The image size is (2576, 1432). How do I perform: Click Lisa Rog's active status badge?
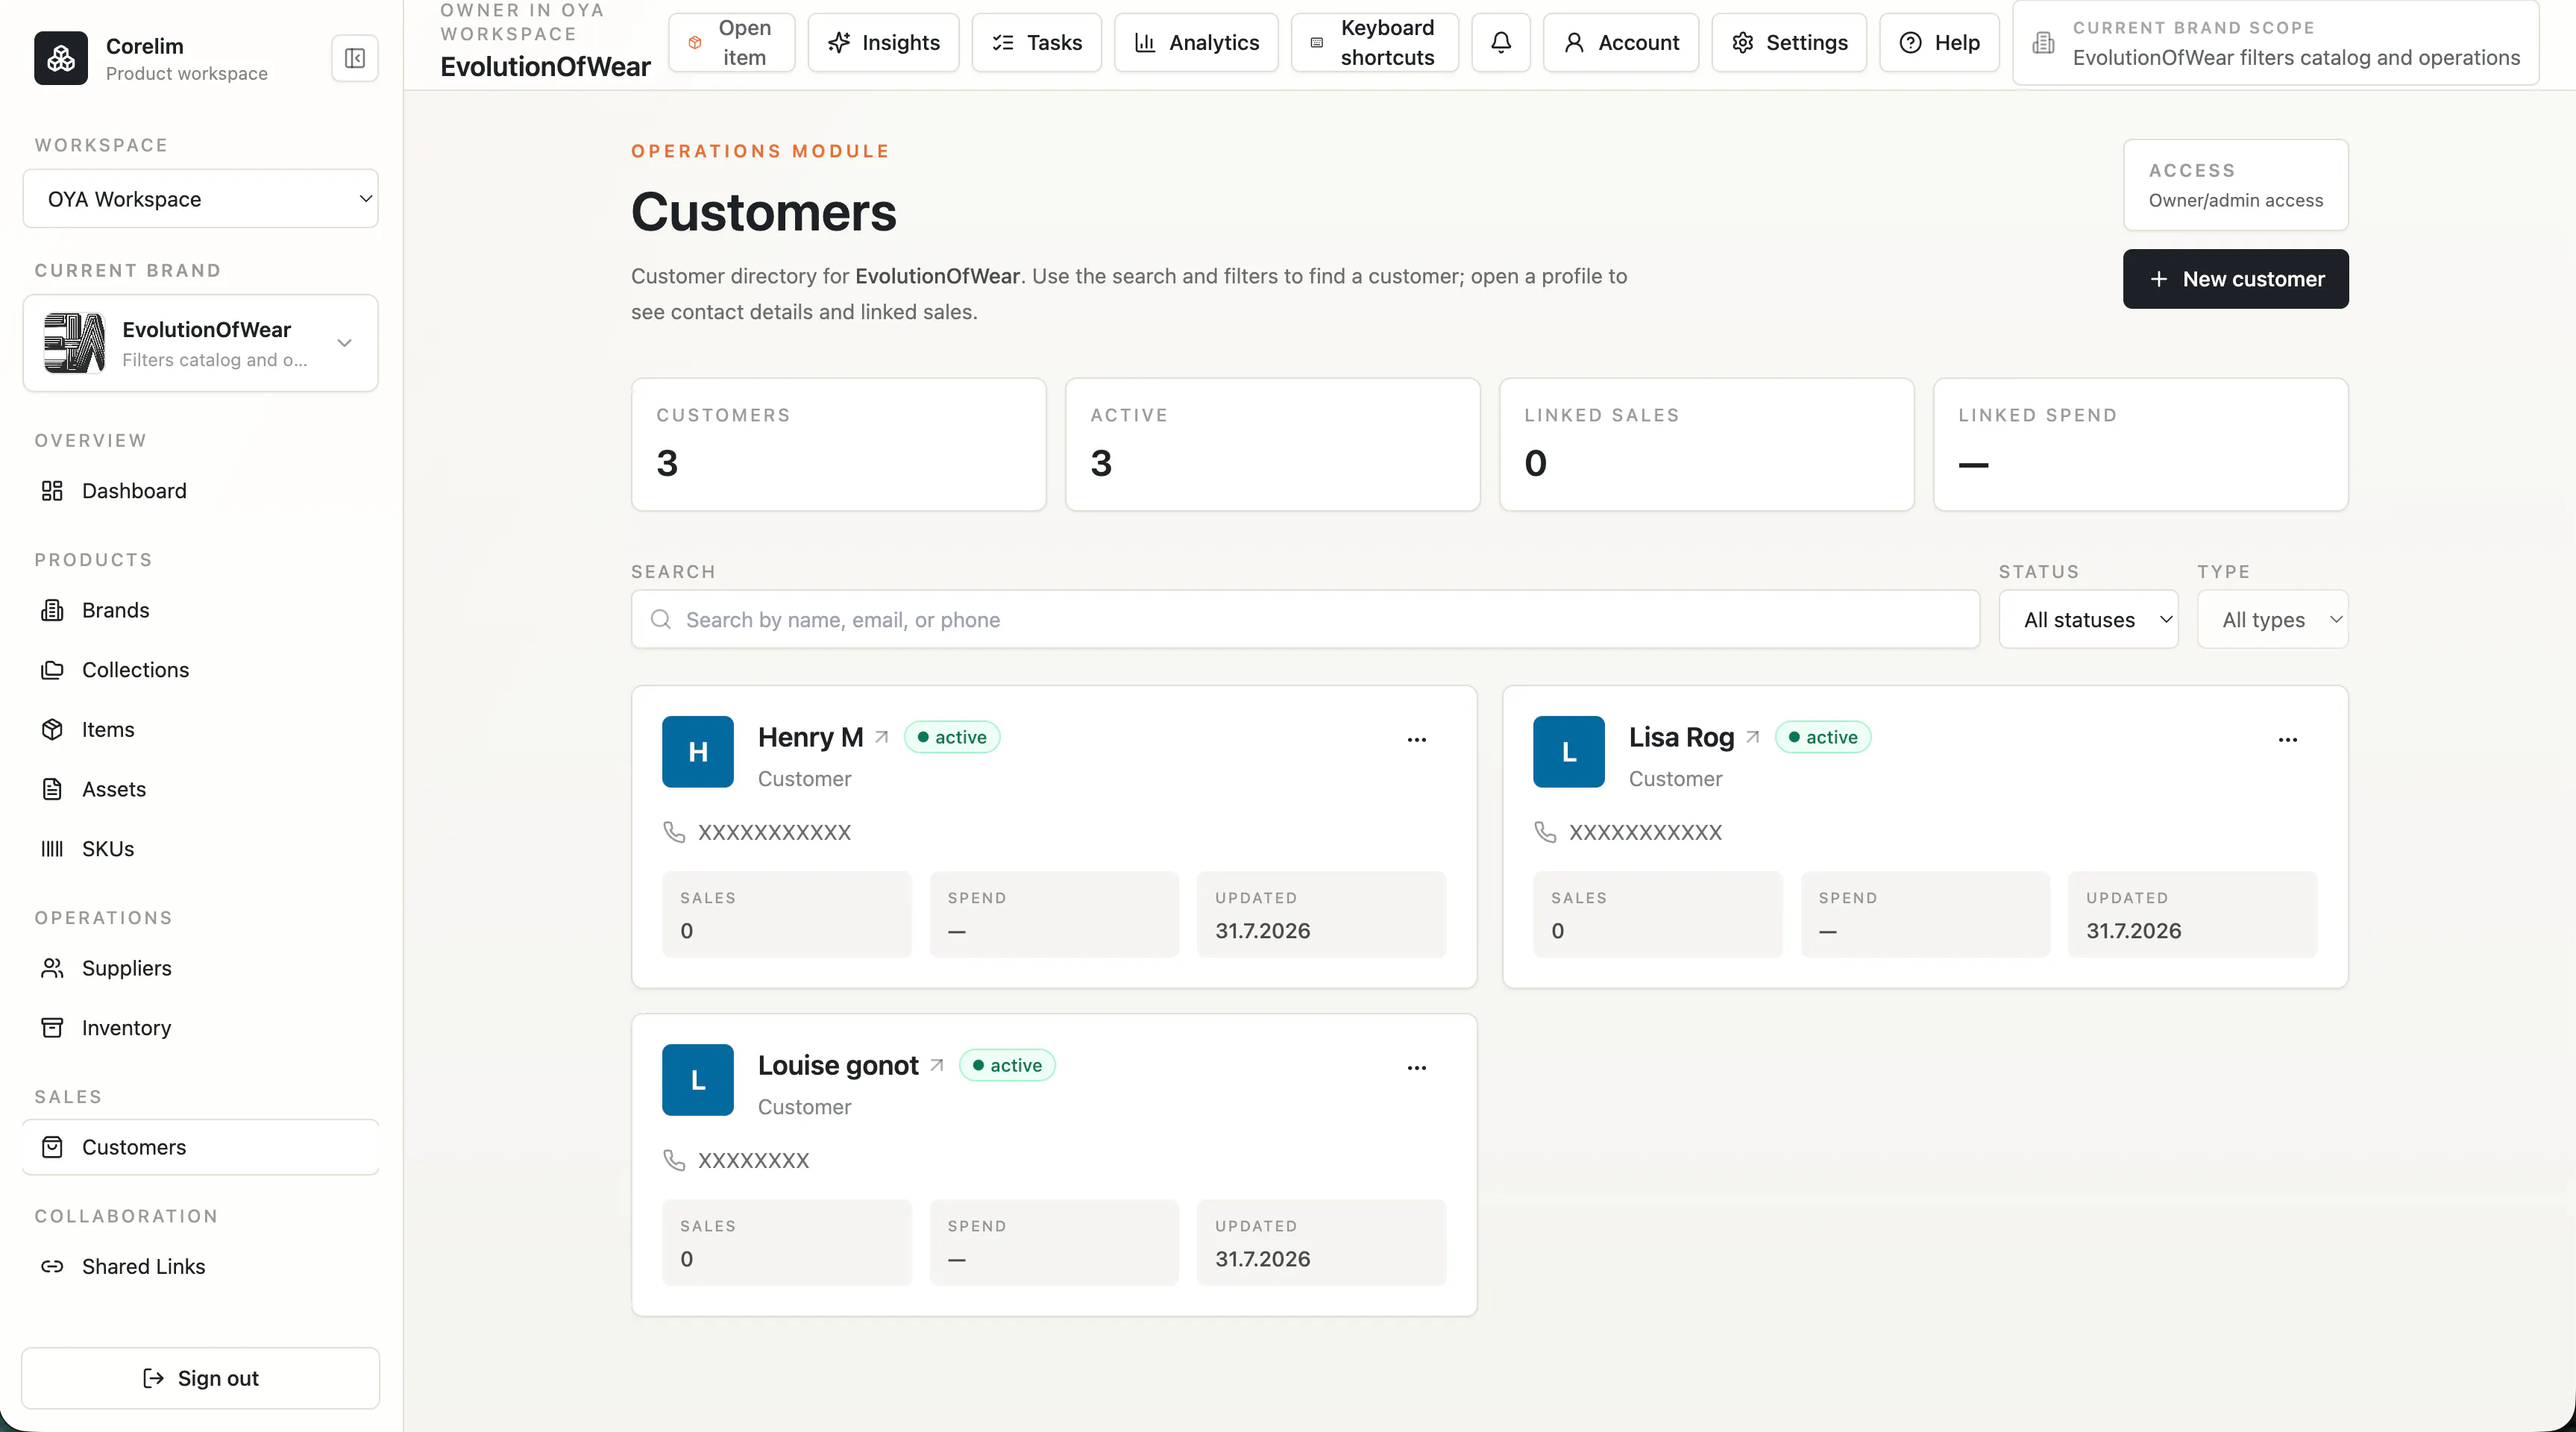coord(1822,737)
